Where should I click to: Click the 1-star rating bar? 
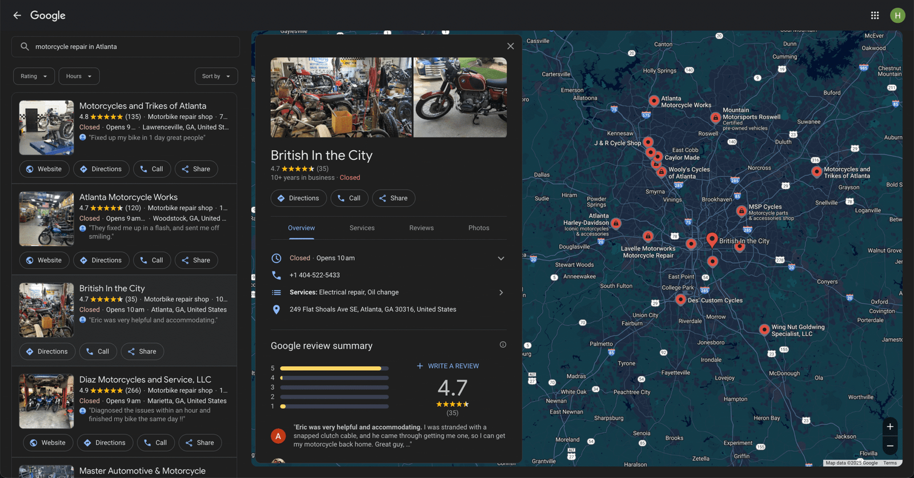(334, 407)
